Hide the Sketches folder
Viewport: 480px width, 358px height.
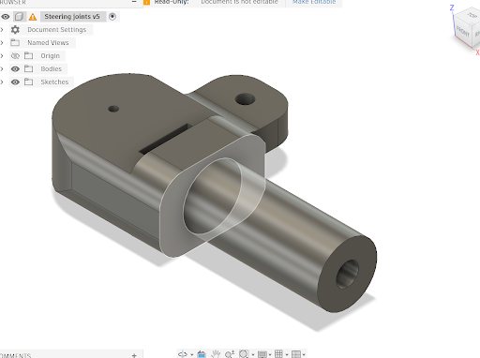(x=15, y=82)
